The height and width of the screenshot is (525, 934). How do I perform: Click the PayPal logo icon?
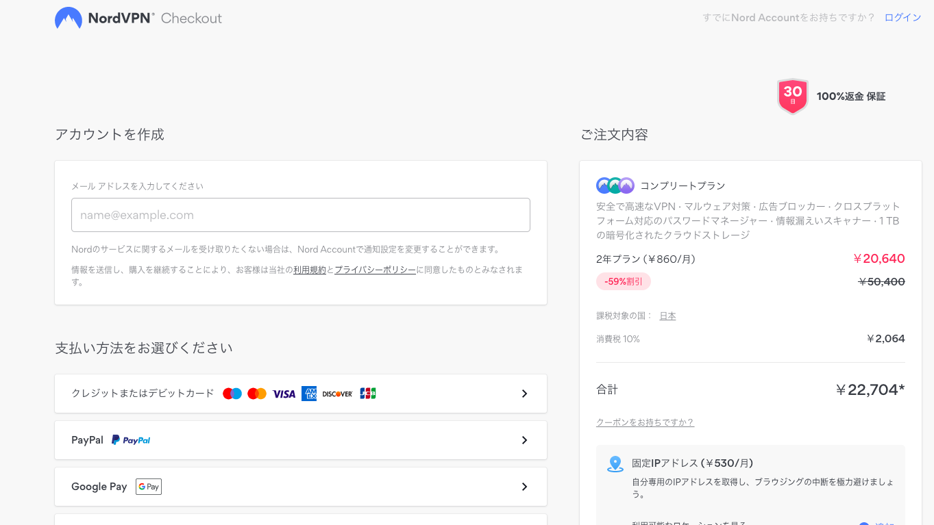(x=131, y=440)
